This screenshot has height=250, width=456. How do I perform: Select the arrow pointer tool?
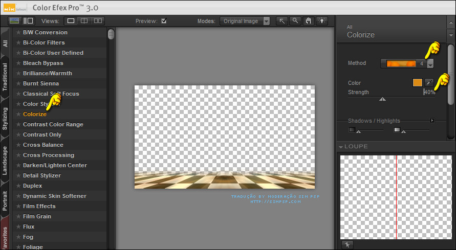[x=282, y=21]
